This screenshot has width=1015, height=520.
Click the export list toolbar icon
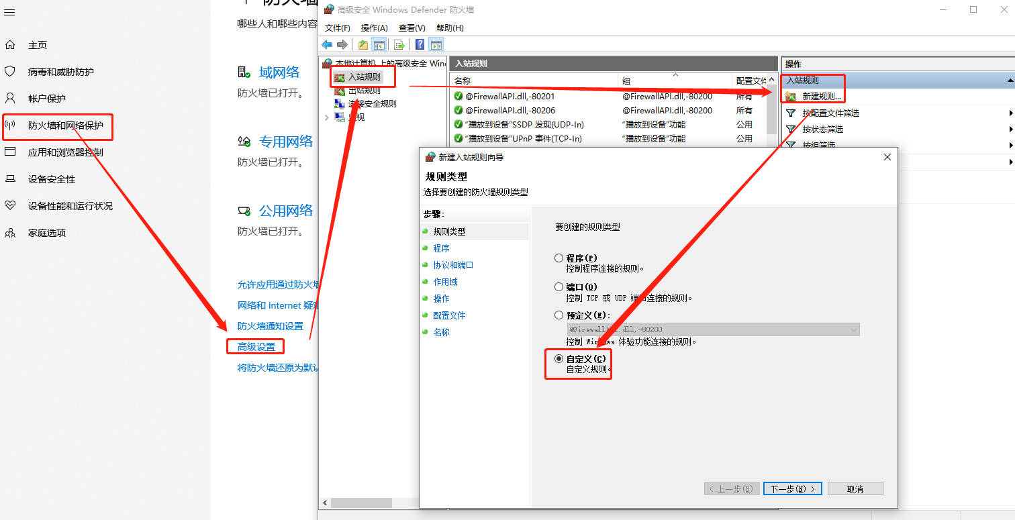399,44
